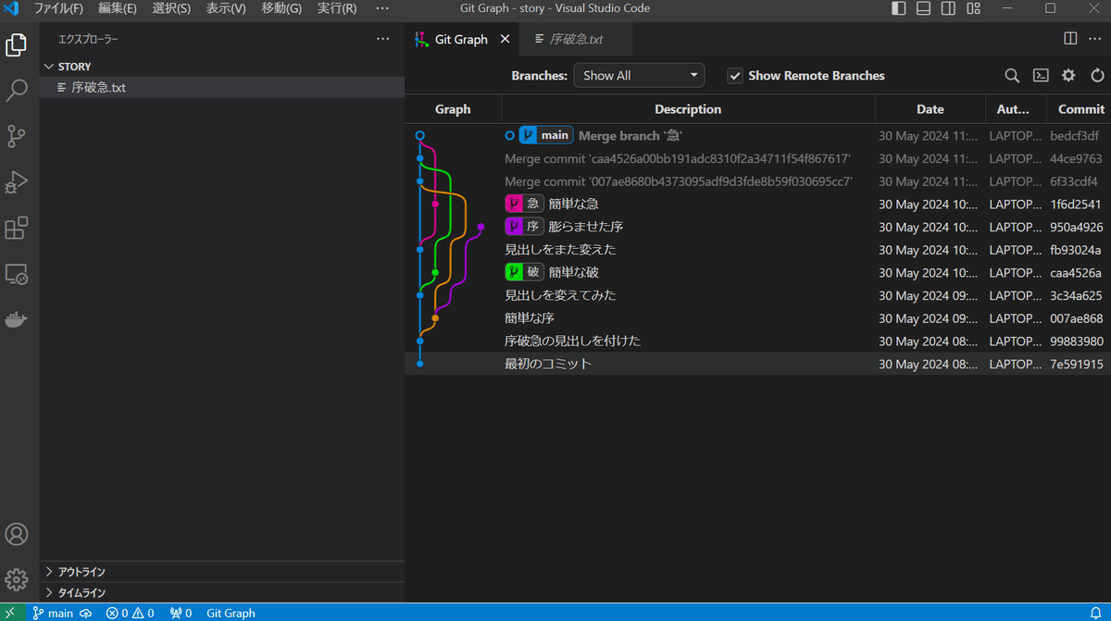
Task: Open remote window indicator in status bar
Action: (x=12, y=613)
